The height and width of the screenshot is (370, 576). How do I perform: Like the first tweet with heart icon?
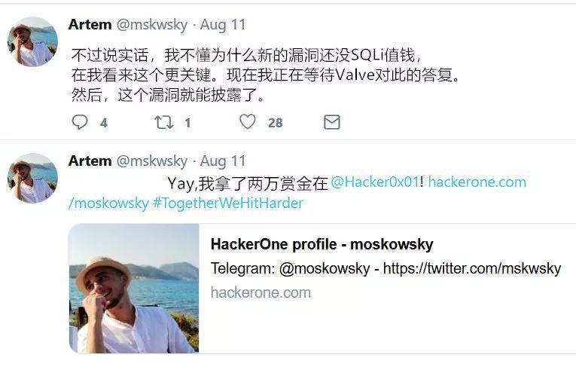pyautogui.click(x=248, y=122)
